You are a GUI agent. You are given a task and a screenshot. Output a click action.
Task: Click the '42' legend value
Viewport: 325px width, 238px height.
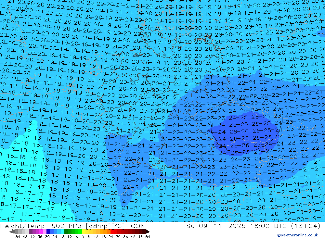point(133,237)
